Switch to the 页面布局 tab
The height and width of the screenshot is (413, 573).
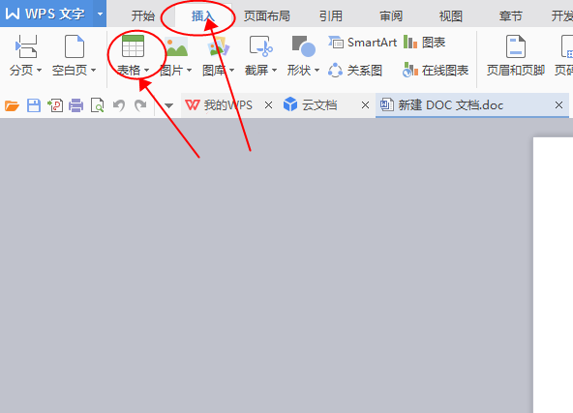[267, 16]
